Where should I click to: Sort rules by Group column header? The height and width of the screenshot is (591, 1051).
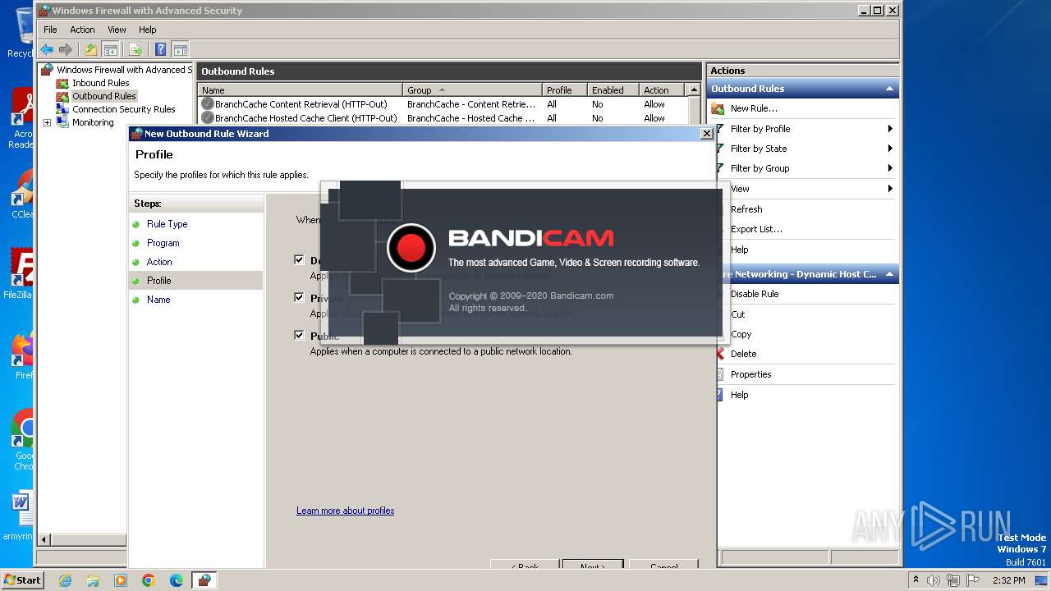coord(472,90)
